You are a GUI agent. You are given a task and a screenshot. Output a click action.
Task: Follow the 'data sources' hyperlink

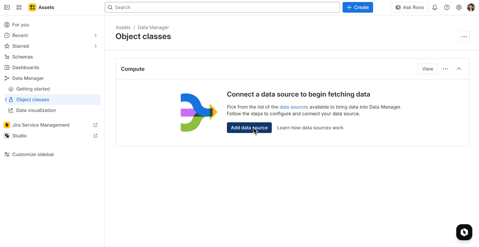coord(294,107)
